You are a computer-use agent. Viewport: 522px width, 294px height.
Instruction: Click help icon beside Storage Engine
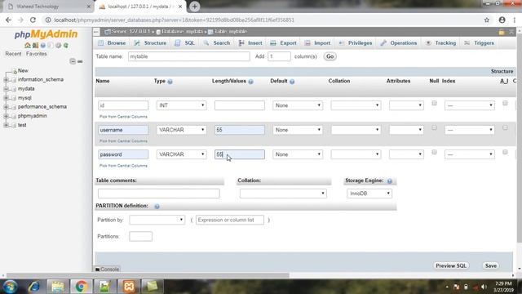[390, 180]
